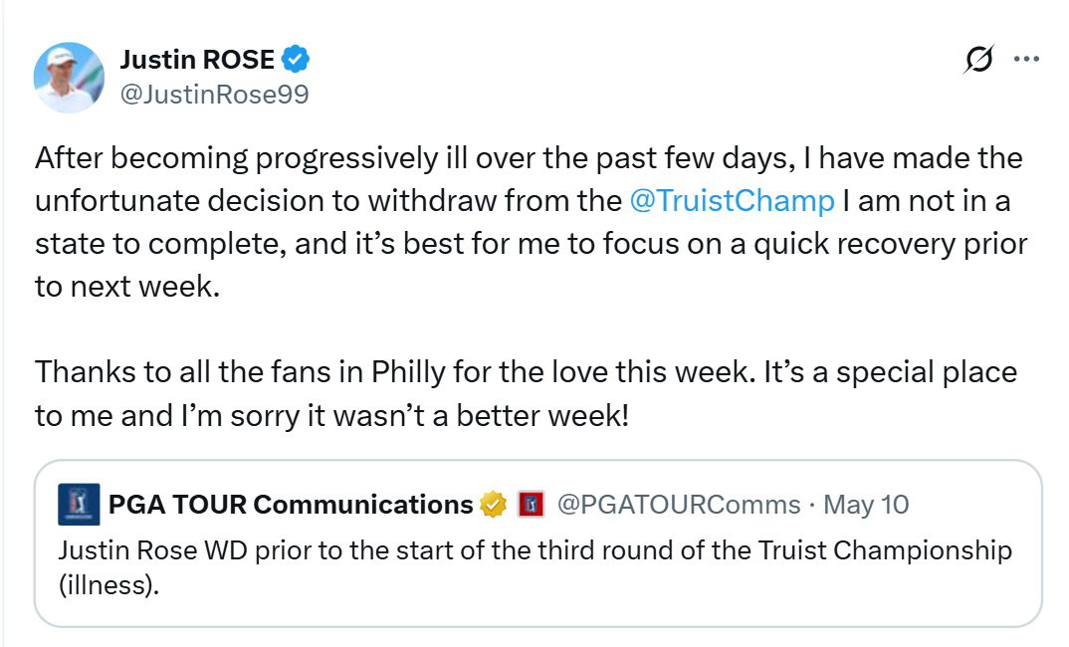Click the square PGA TOUR affiliate badge
1069x647 pixels.
click(x=532, y=505)
